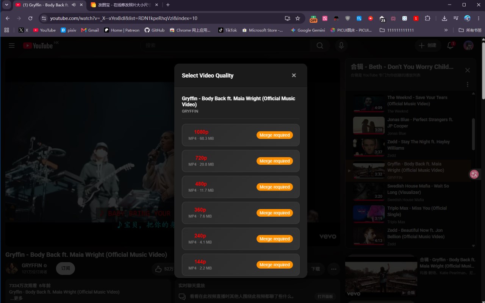
Task: Open the 111111111111 bookmark folder
Action: 396,30
